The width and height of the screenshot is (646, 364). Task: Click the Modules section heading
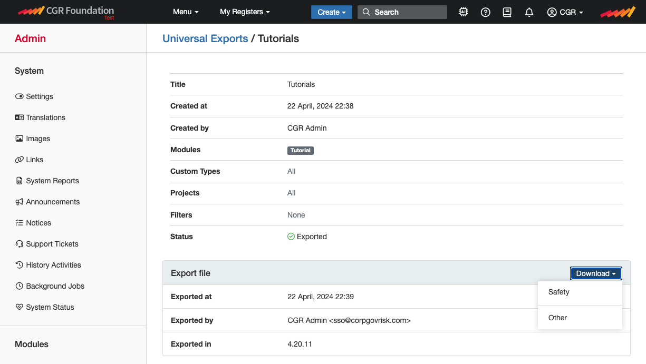tap(32, 344)
